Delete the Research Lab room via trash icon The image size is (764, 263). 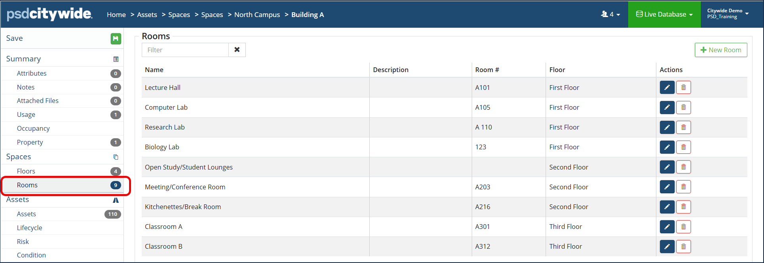click(x=683, y=127)
